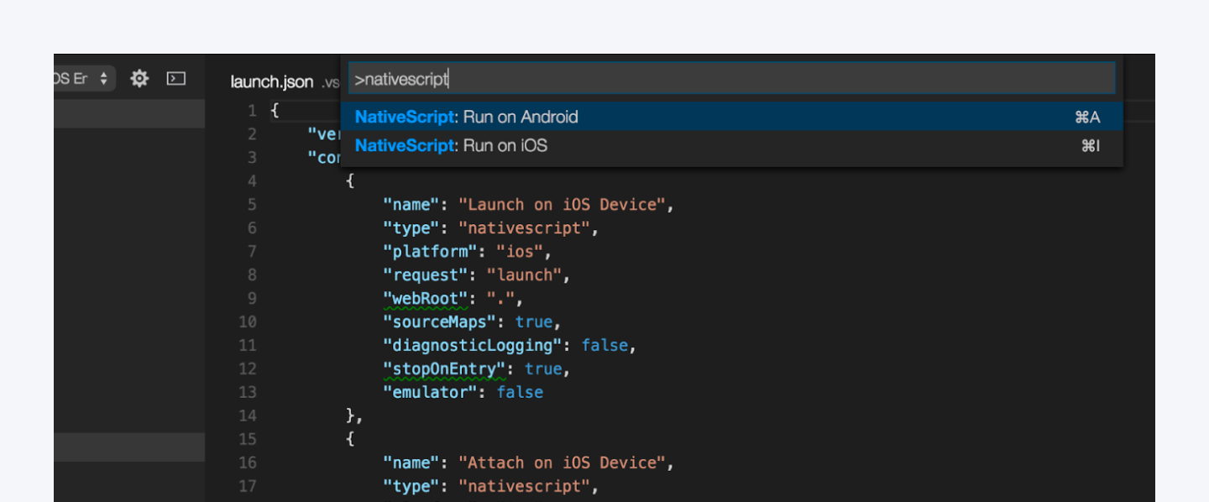Run the NativeScript: Run on Android command
This screenshot has width=1209, height=502.
[467, 117]
